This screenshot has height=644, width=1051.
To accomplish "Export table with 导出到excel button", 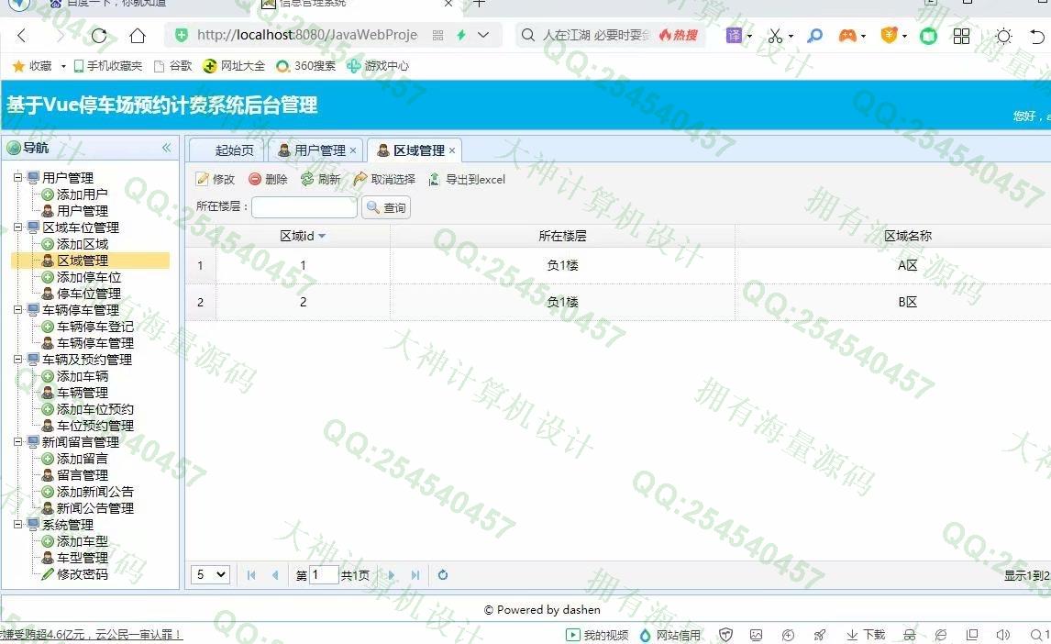I will (467, 180).
